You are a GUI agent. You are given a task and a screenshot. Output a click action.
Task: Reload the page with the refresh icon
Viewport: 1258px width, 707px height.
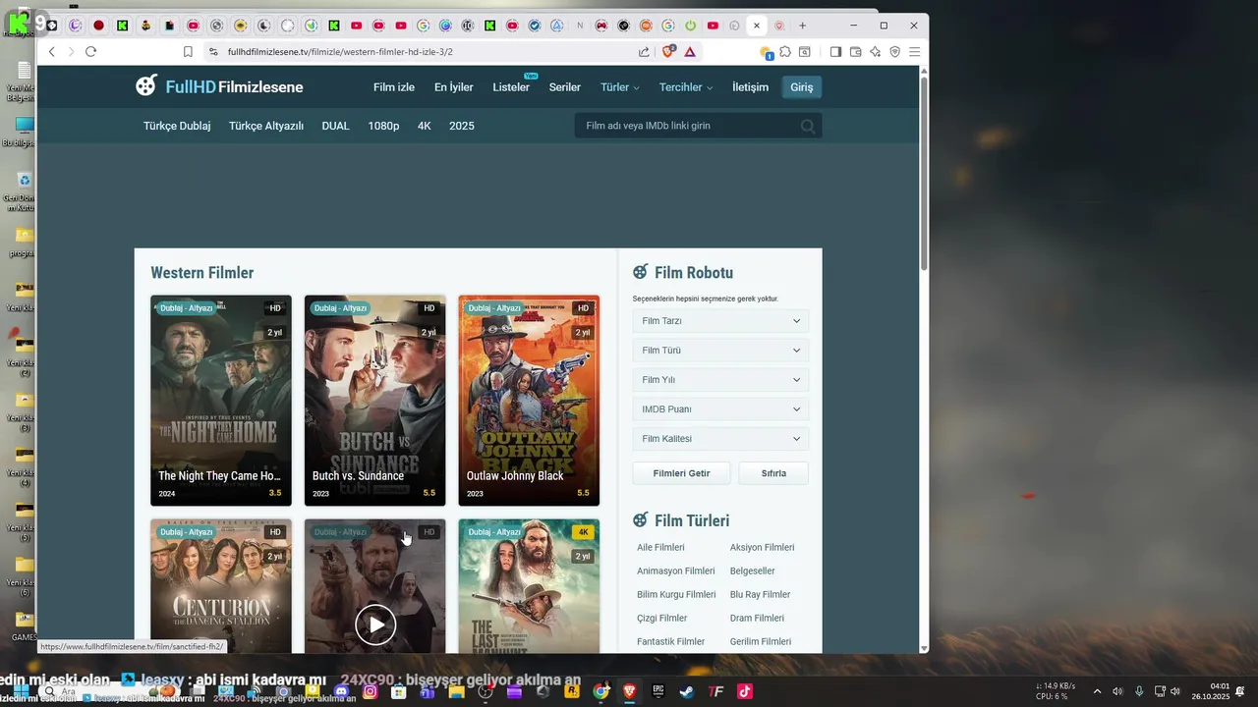coord(90,52)
